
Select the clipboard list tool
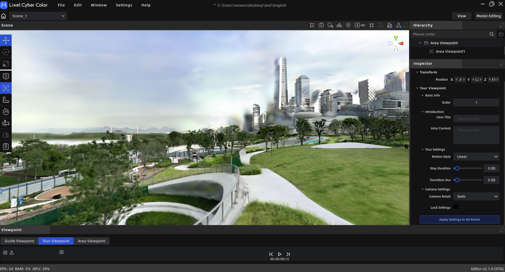tap(6, 146)
